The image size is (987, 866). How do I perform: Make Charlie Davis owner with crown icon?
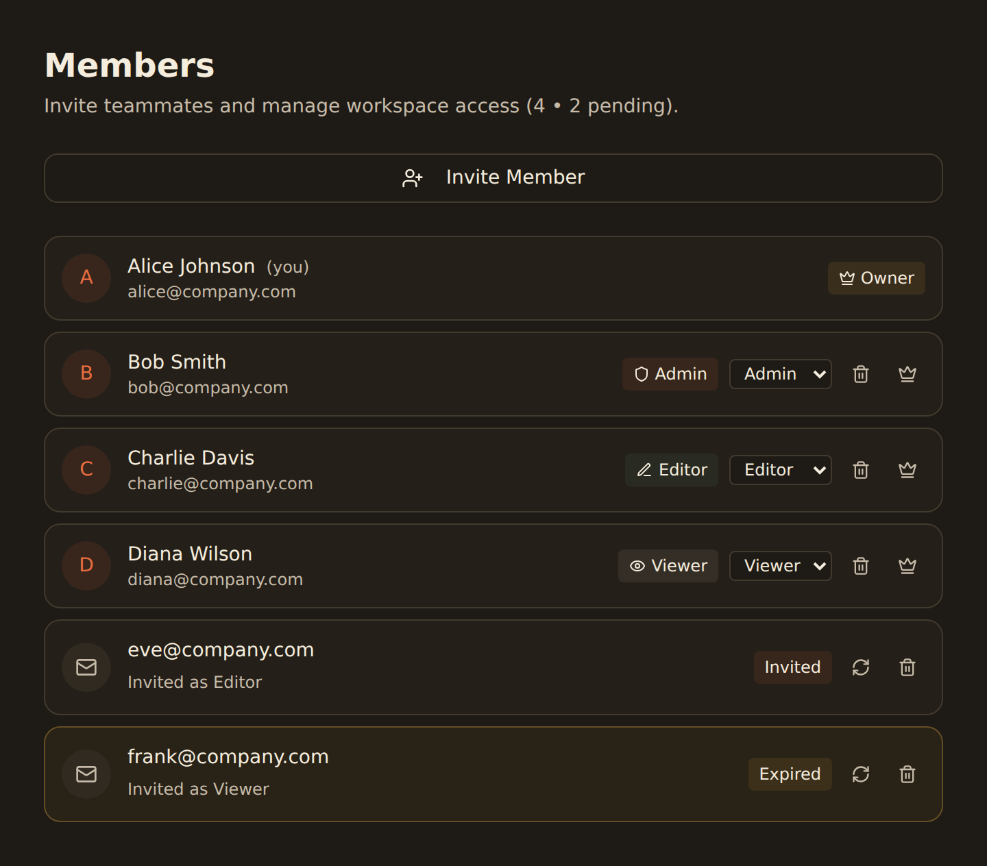907,470
